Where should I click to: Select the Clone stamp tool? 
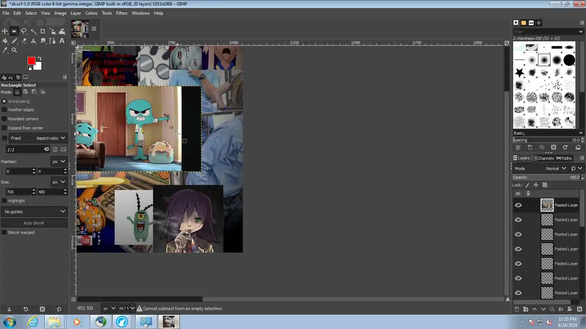[33, 41]
